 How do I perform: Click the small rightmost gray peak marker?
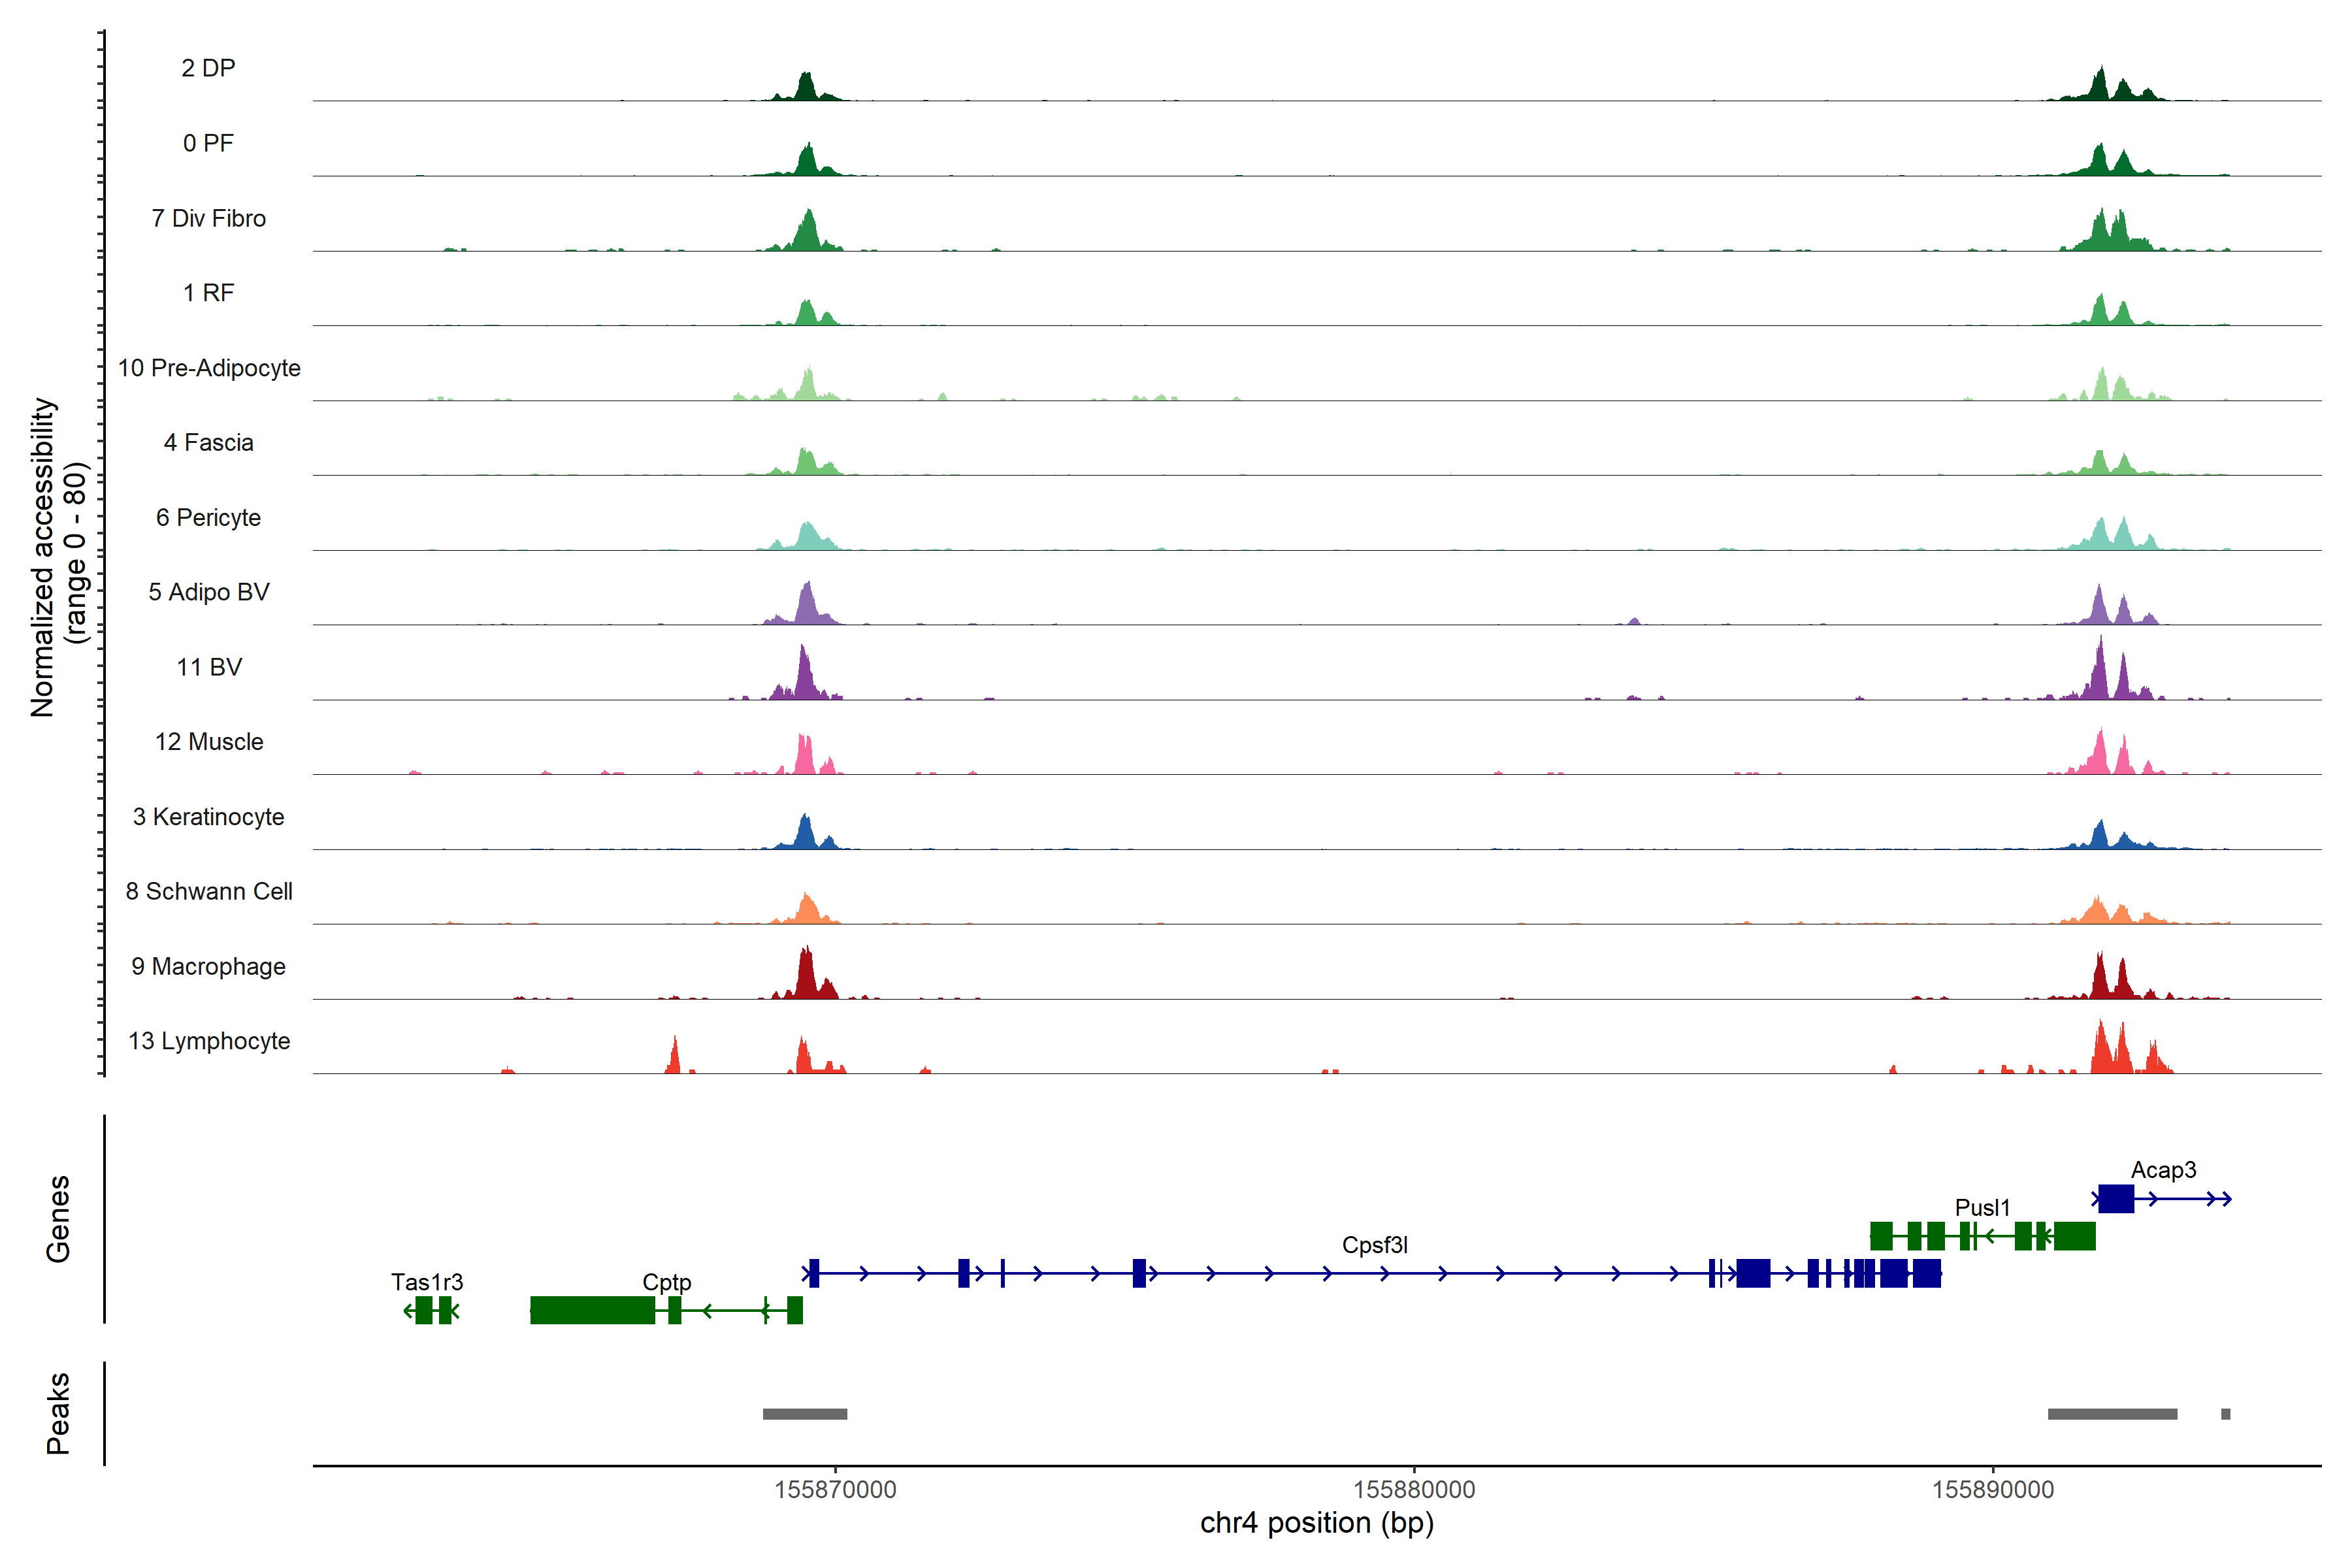(x=2225, y=1414)
